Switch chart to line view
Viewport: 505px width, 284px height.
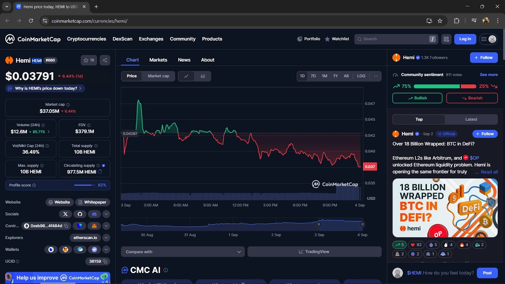point(186,76)
